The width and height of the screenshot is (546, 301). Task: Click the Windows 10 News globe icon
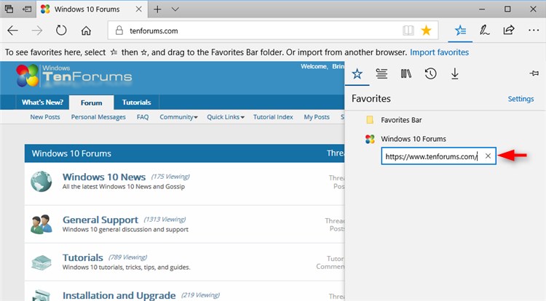click(41, 182)
